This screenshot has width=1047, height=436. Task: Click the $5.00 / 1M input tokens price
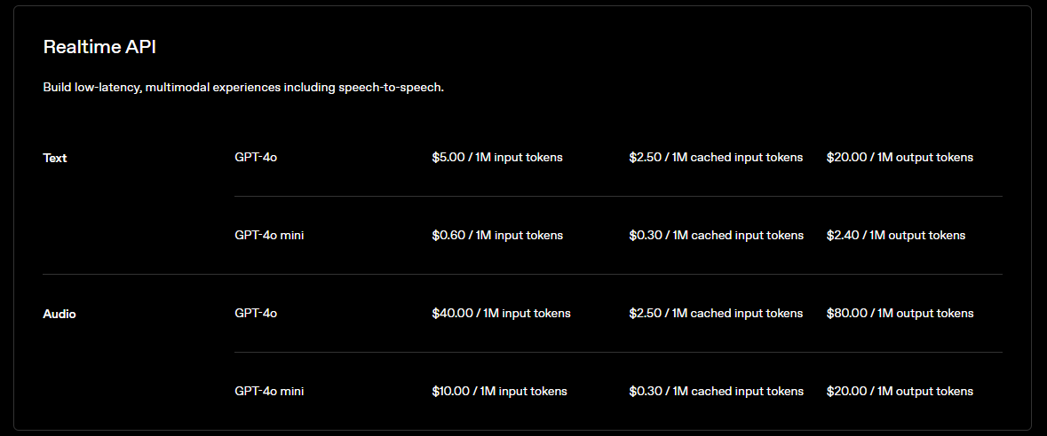click(x=497, y=158)
